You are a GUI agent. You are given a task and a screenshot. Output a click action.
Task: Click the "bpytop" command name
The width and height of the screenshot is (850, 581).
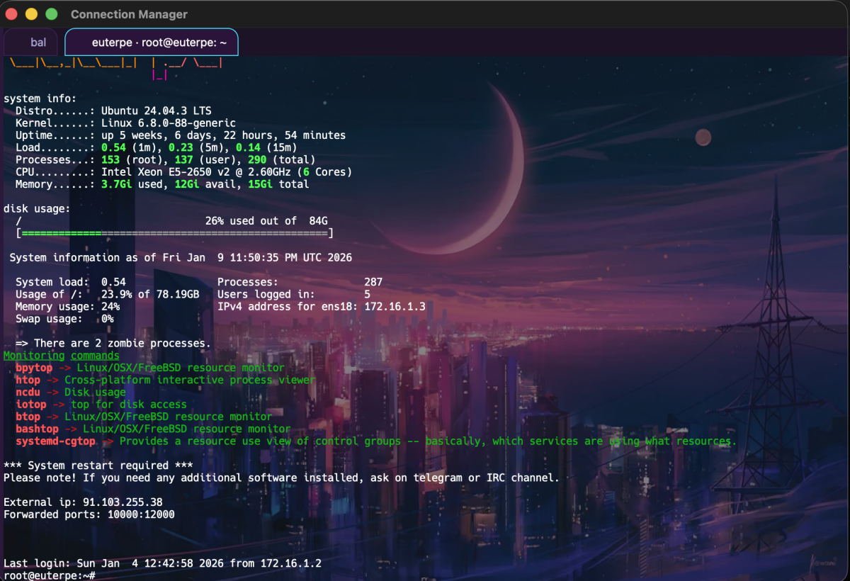34,368
